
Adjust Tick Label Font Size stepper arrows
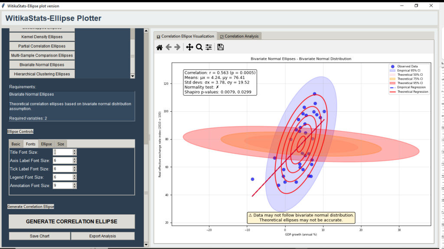point(75,169)
